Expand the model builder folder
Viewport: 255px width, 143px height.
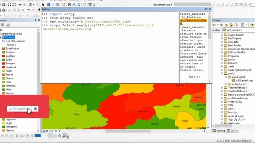(222, 35)
